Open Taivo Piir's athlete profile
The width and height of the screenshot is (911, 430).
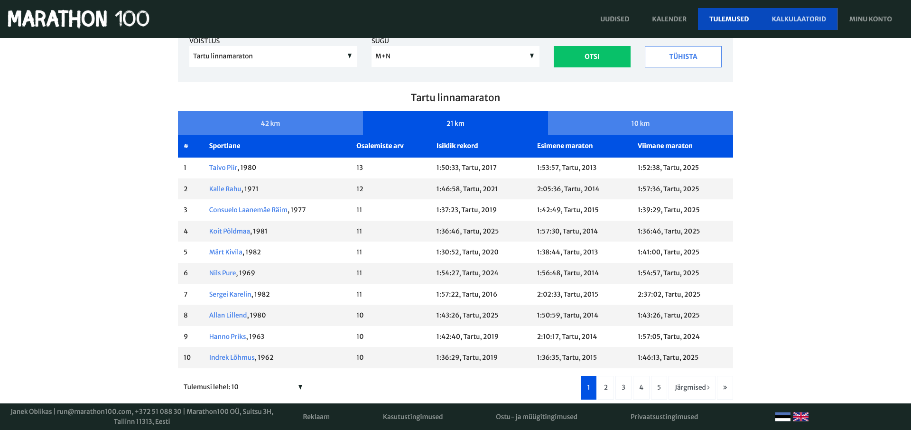223,168
